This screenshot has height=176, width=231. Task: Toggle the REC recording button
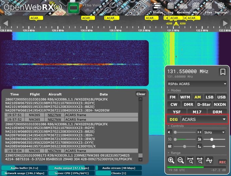tap(223, 162)
